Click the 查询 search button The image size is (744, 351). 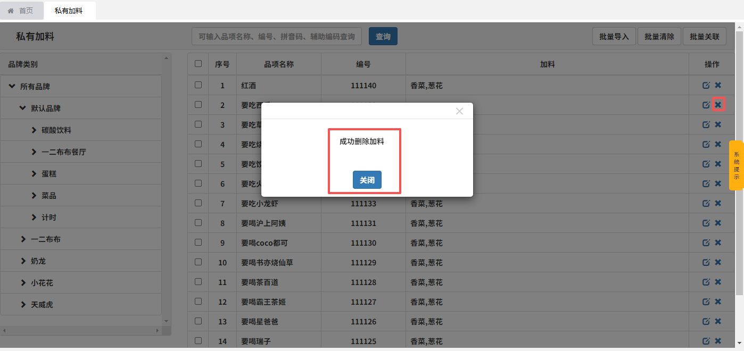tap(383, 36)
